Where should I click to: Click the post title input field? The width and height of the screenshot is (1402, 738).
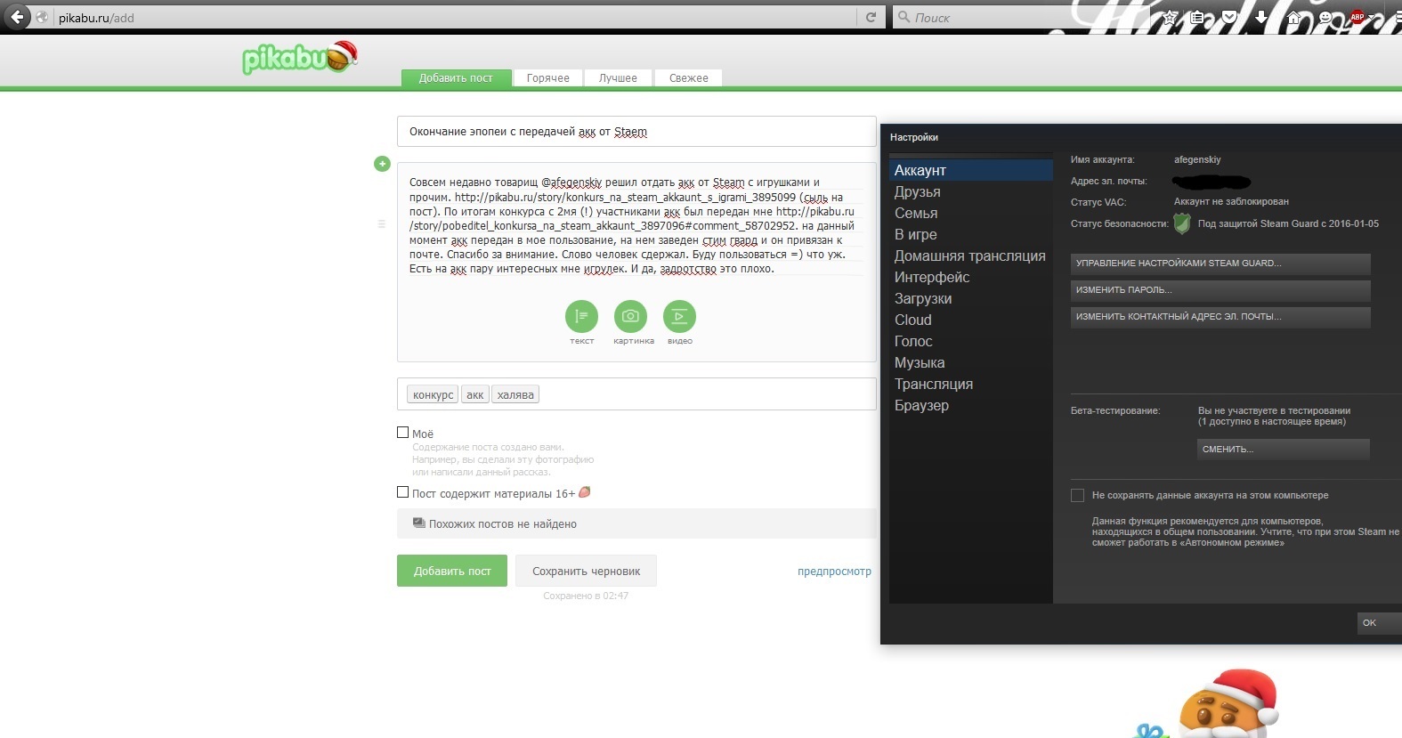636,132
